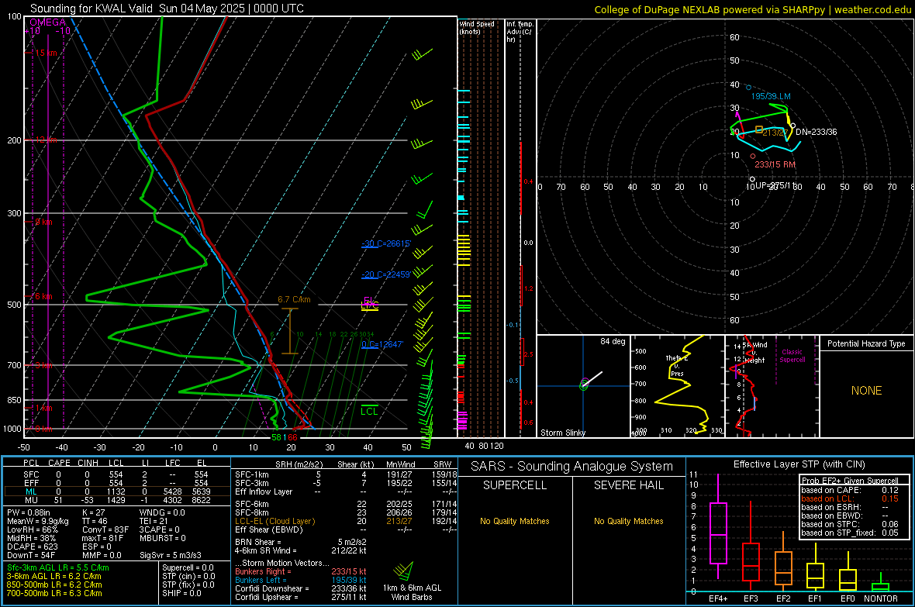915x607 pixels.
Task: Click the Bunkers Right = 233/15 kt line
Action: point(301,572)
